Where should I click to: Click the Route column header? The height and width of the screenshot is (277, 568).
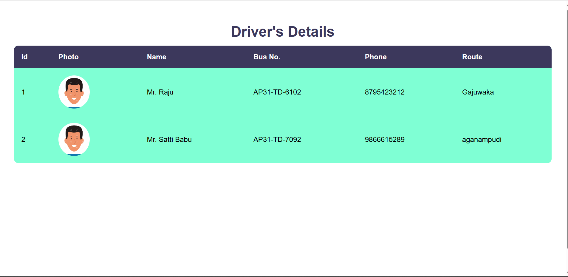click(472, 57)
